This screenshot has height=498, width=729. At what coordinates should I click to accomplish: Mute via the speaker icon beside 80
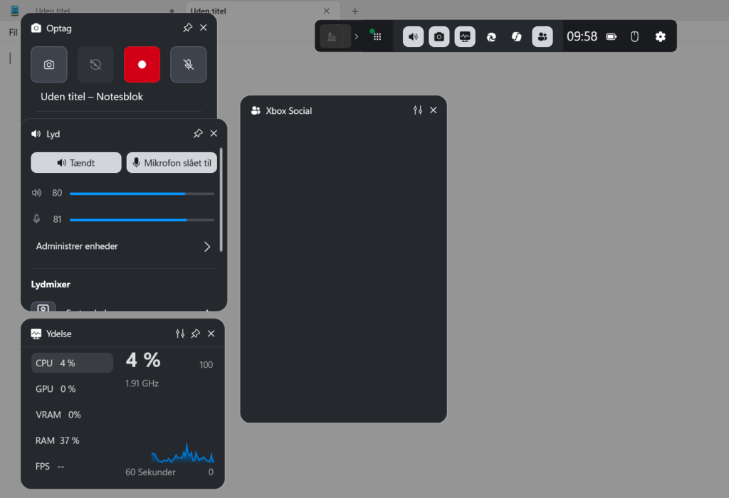tap(37, 193)
